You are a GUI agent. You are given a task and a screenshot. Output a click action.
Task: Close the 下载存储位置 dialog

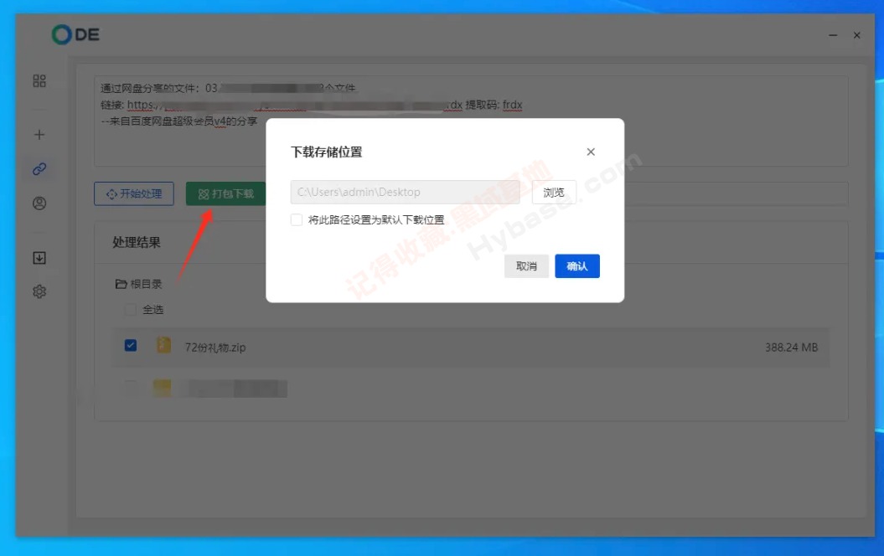tap(591, 152)
